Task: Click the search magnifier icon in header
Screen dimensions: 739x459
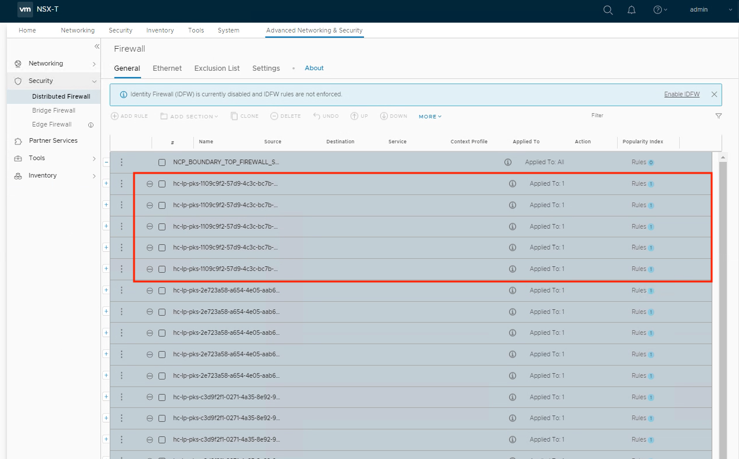Action: click(x=608, y=10)
